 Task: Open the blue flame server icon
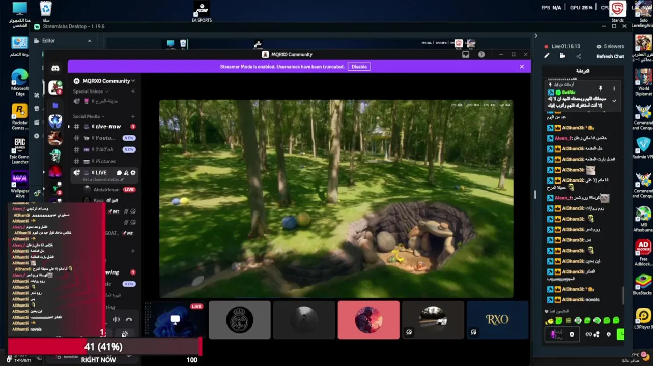(55, 121)
